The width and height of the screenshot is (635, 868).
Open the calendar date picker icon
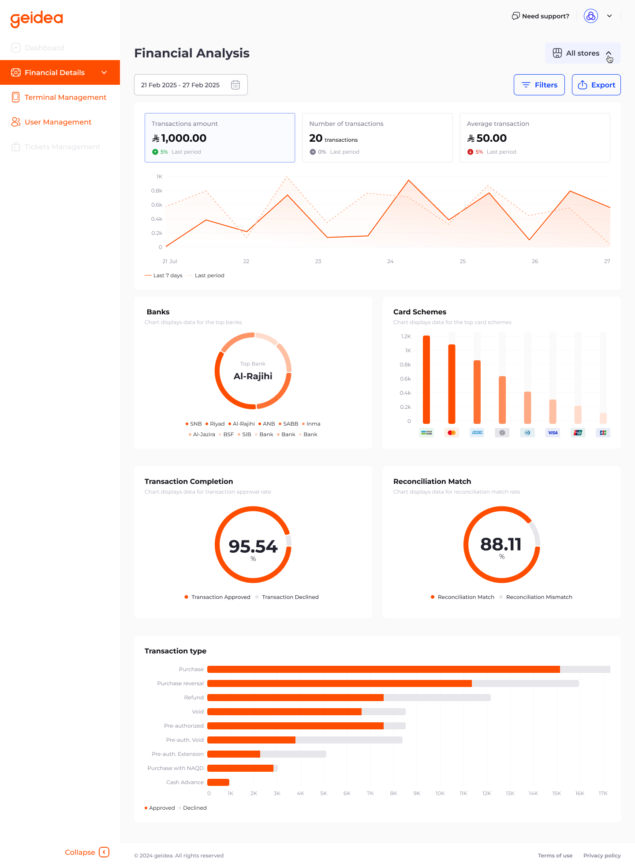coord(235,85)
